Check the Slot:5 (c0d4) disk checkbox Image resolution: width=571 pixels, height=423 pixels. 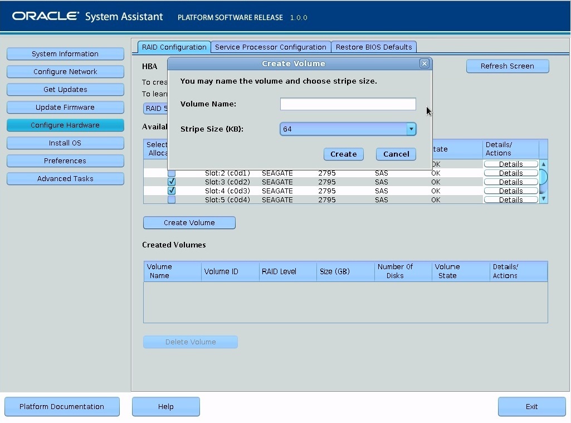tap(172, 199)
